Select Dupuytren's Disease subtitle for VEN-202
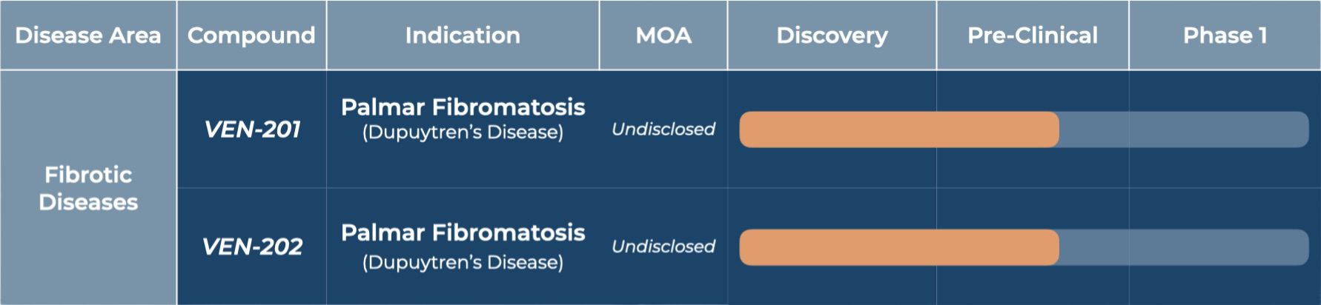The height and width of the screenshot is (305, 1321). 463,262
